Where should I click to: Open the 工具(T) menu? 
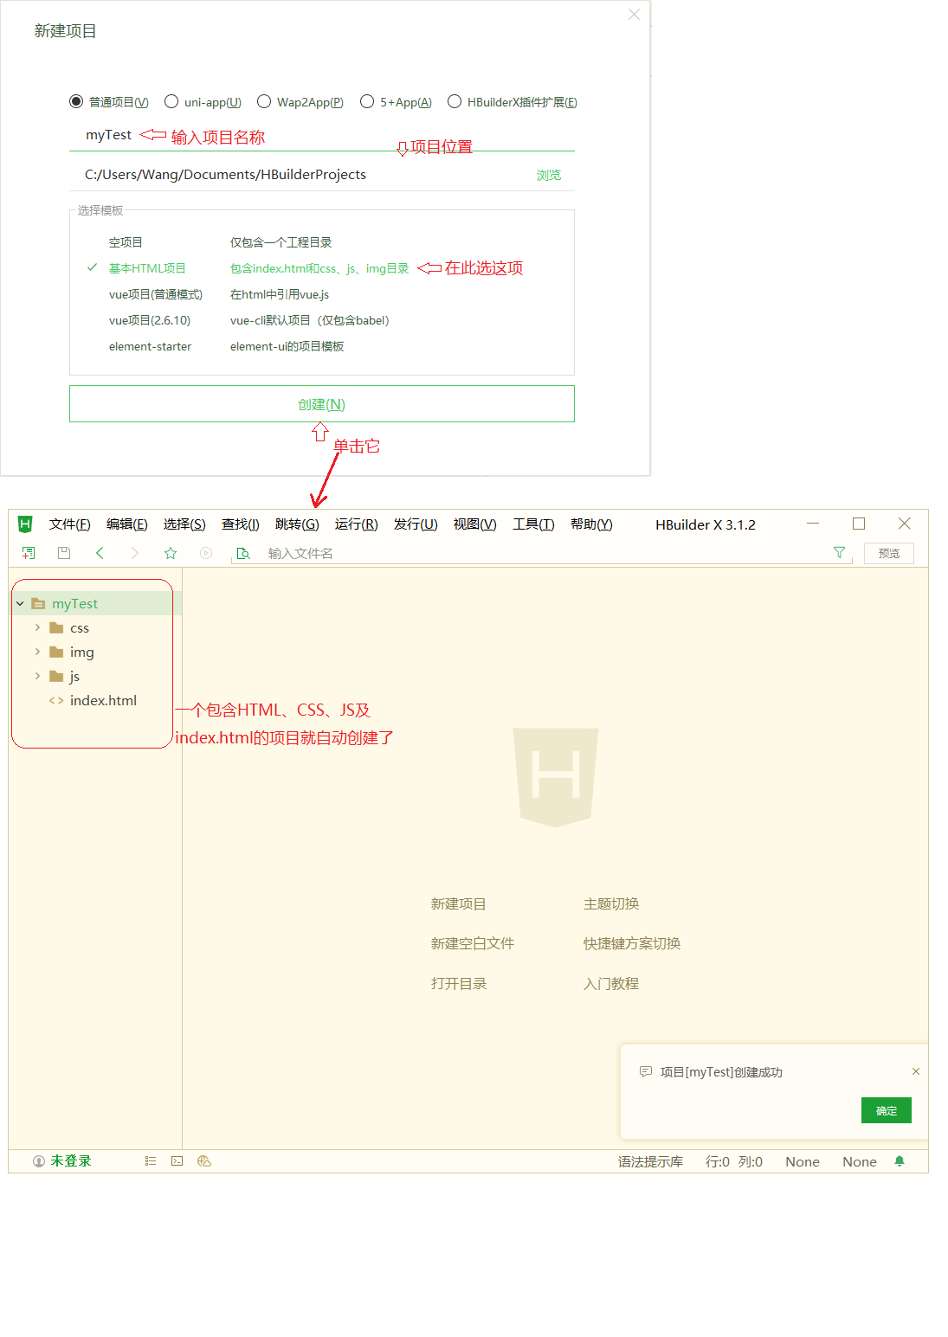point(534,524)
